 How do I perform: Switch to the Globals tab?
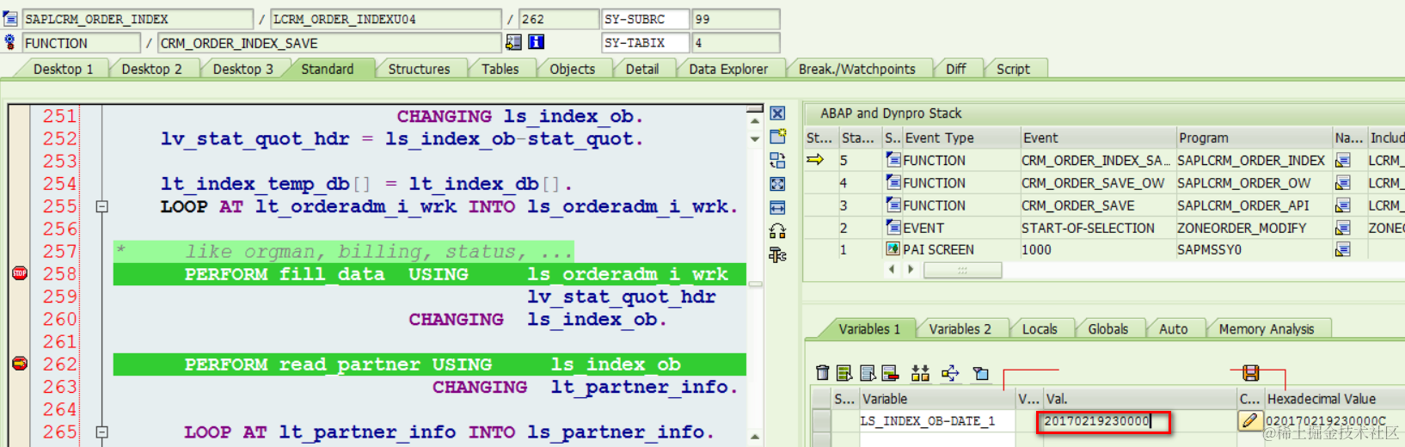(1107, 328)
